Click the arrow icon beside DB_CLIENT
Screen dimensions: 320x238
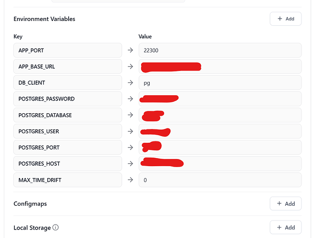pos(130,82)
